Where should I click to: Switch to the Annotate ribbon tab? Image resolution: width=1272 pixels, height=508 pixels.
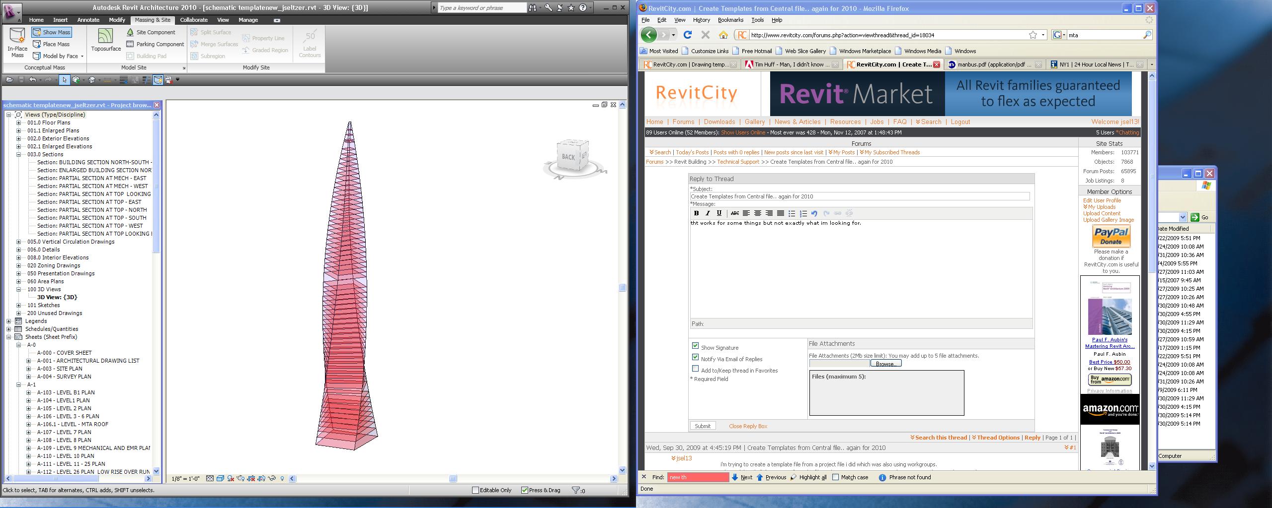[88, 20]
